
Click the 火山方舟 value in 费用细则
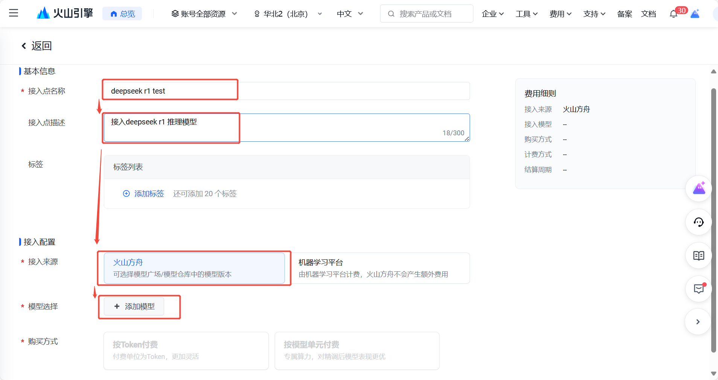click(576, 109)
